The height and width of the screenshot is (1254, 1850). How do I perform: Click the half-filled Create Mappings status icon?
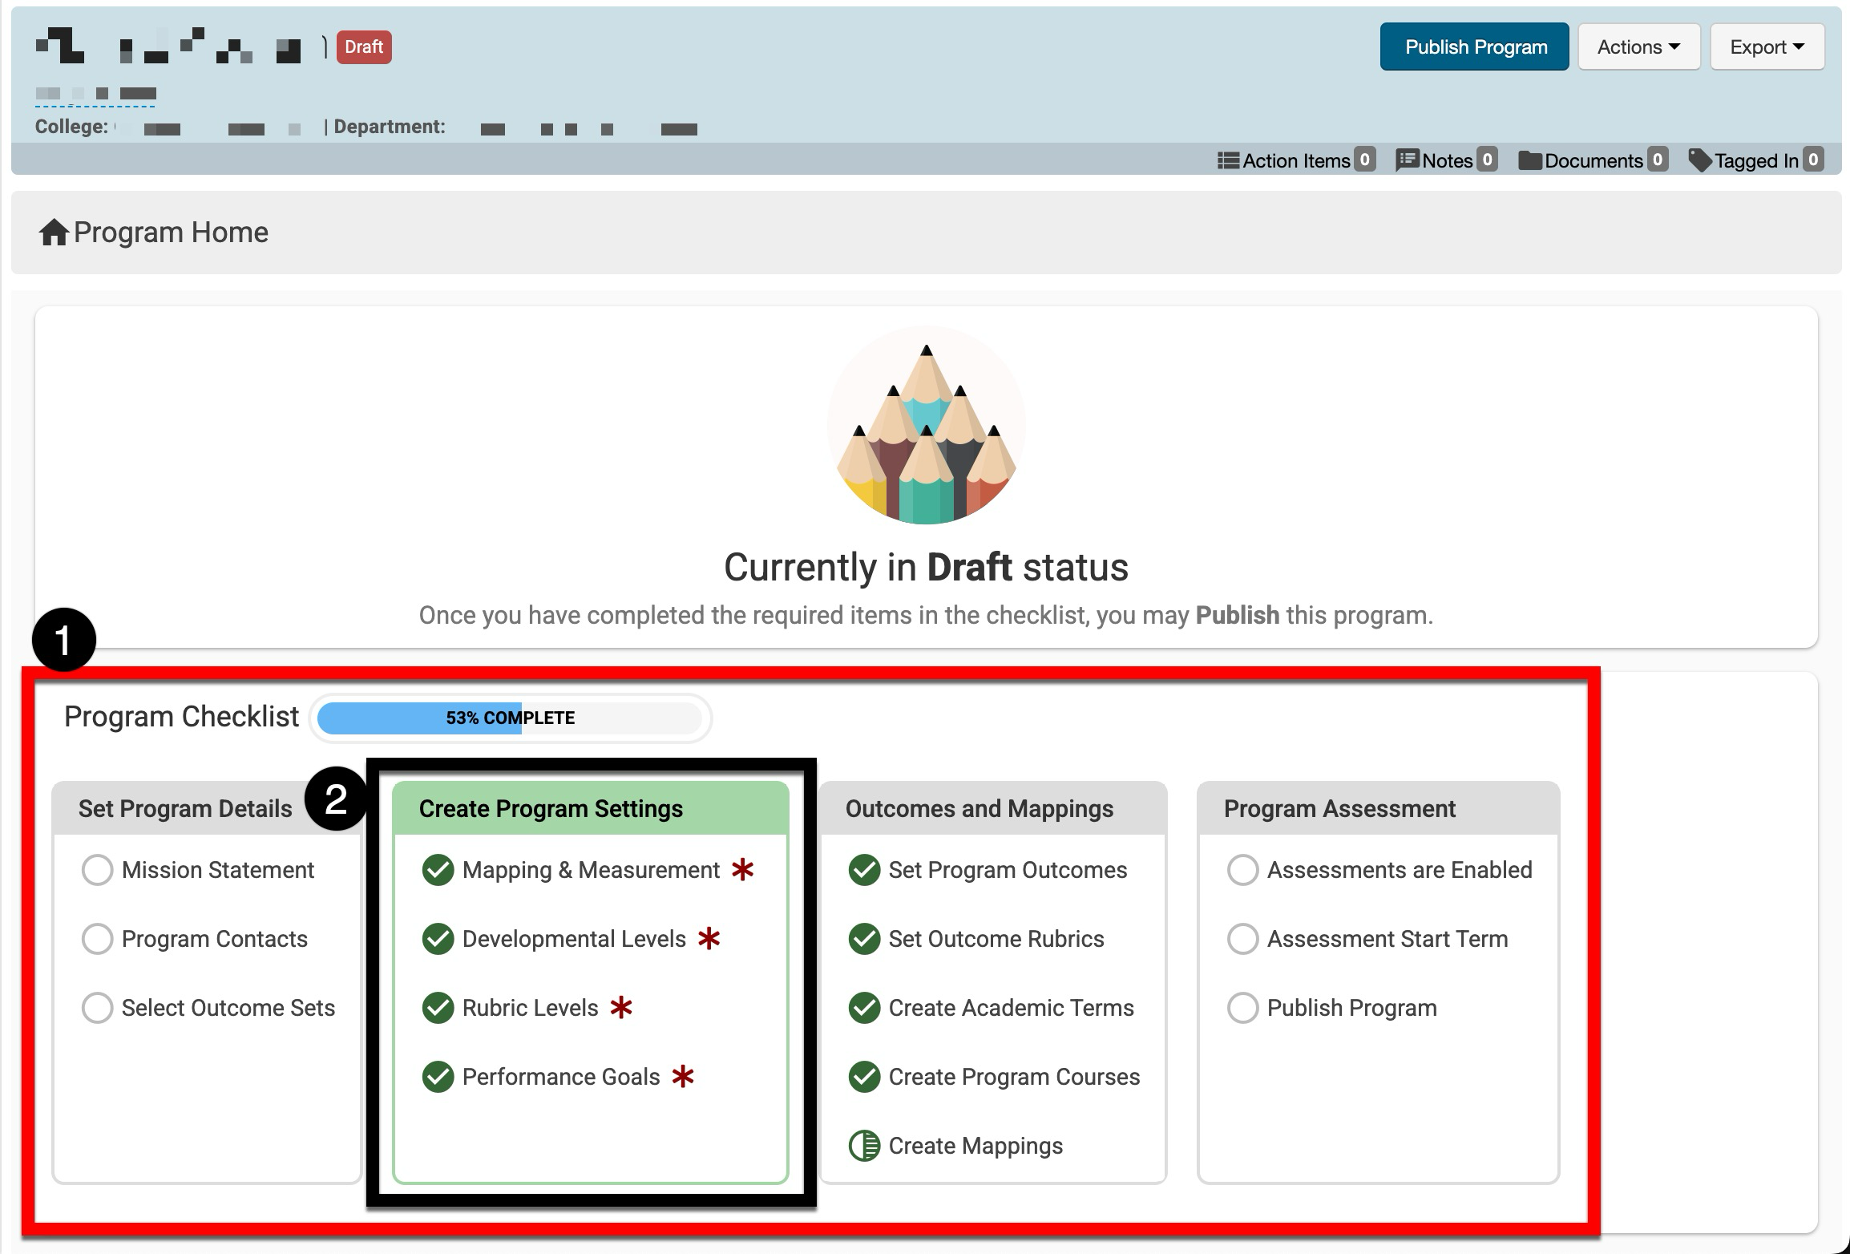click(x=864, y=1146)
